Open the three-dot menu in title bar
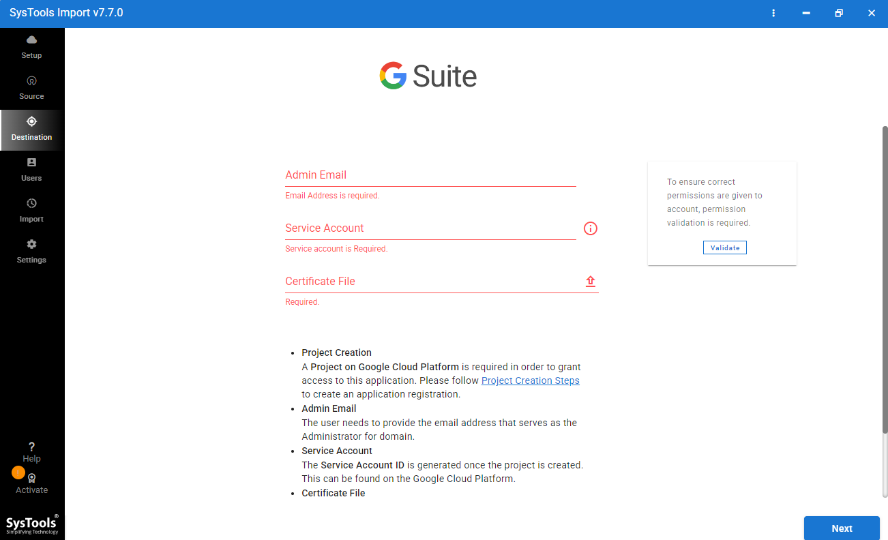 tap(773, 13)
